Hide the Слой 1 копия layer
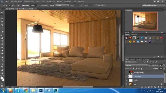This screenshot has height=93, width=166. (x=126, y=76)
